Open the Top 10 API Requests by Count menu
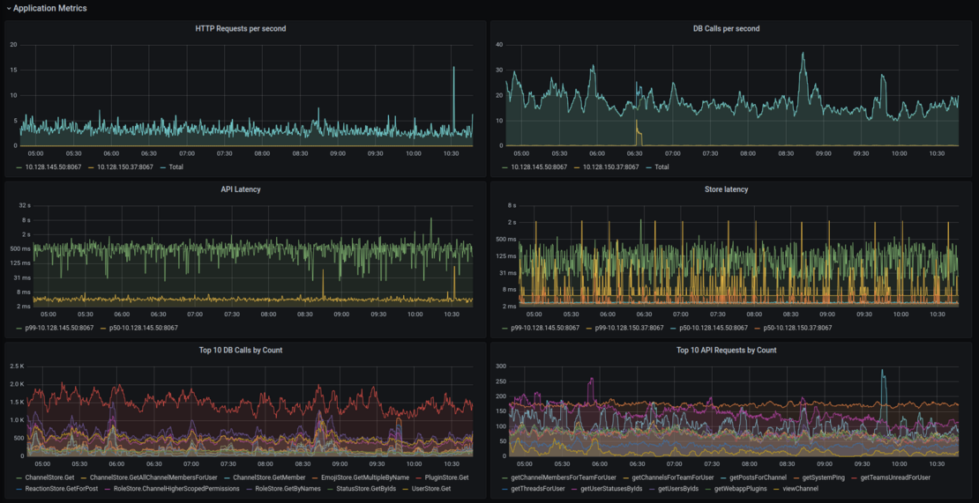979x503 pixels. coord(726,351)
